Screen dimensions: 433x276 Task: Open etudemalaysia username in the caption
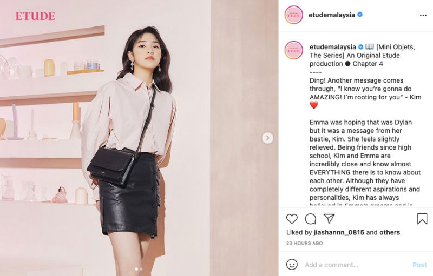pyautogui.click(x=332, y=47)
